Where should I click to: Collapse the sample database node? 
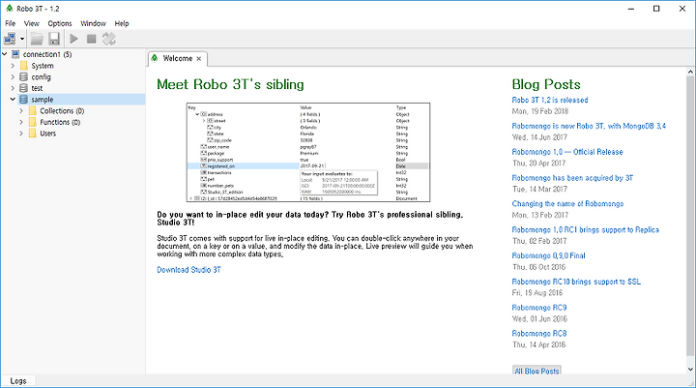[13, 100]
